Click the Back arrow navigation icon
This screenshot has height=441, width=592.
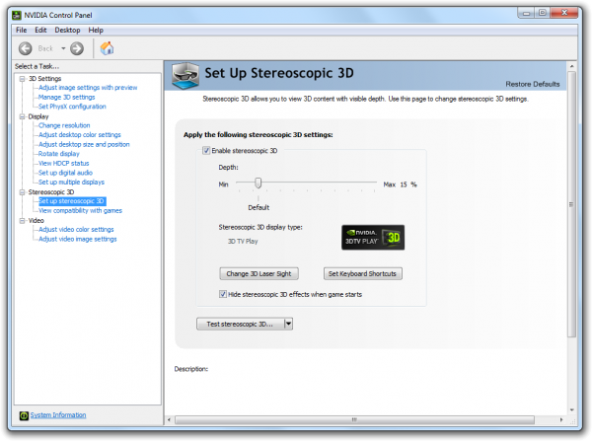[26, 48]
